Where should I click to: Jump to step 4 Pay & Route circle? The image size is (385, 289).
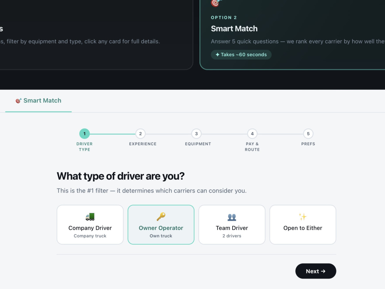[252, 134]
